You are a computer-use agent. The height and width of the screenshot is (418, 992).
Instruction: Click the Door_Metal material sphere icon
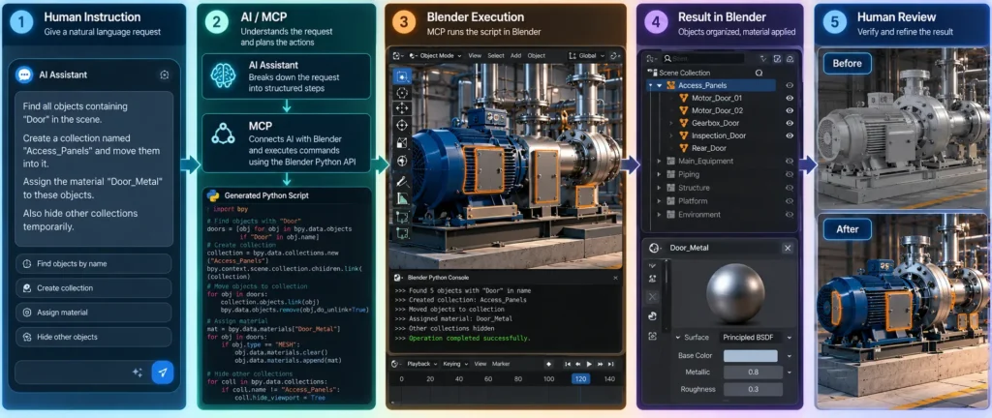654,248
